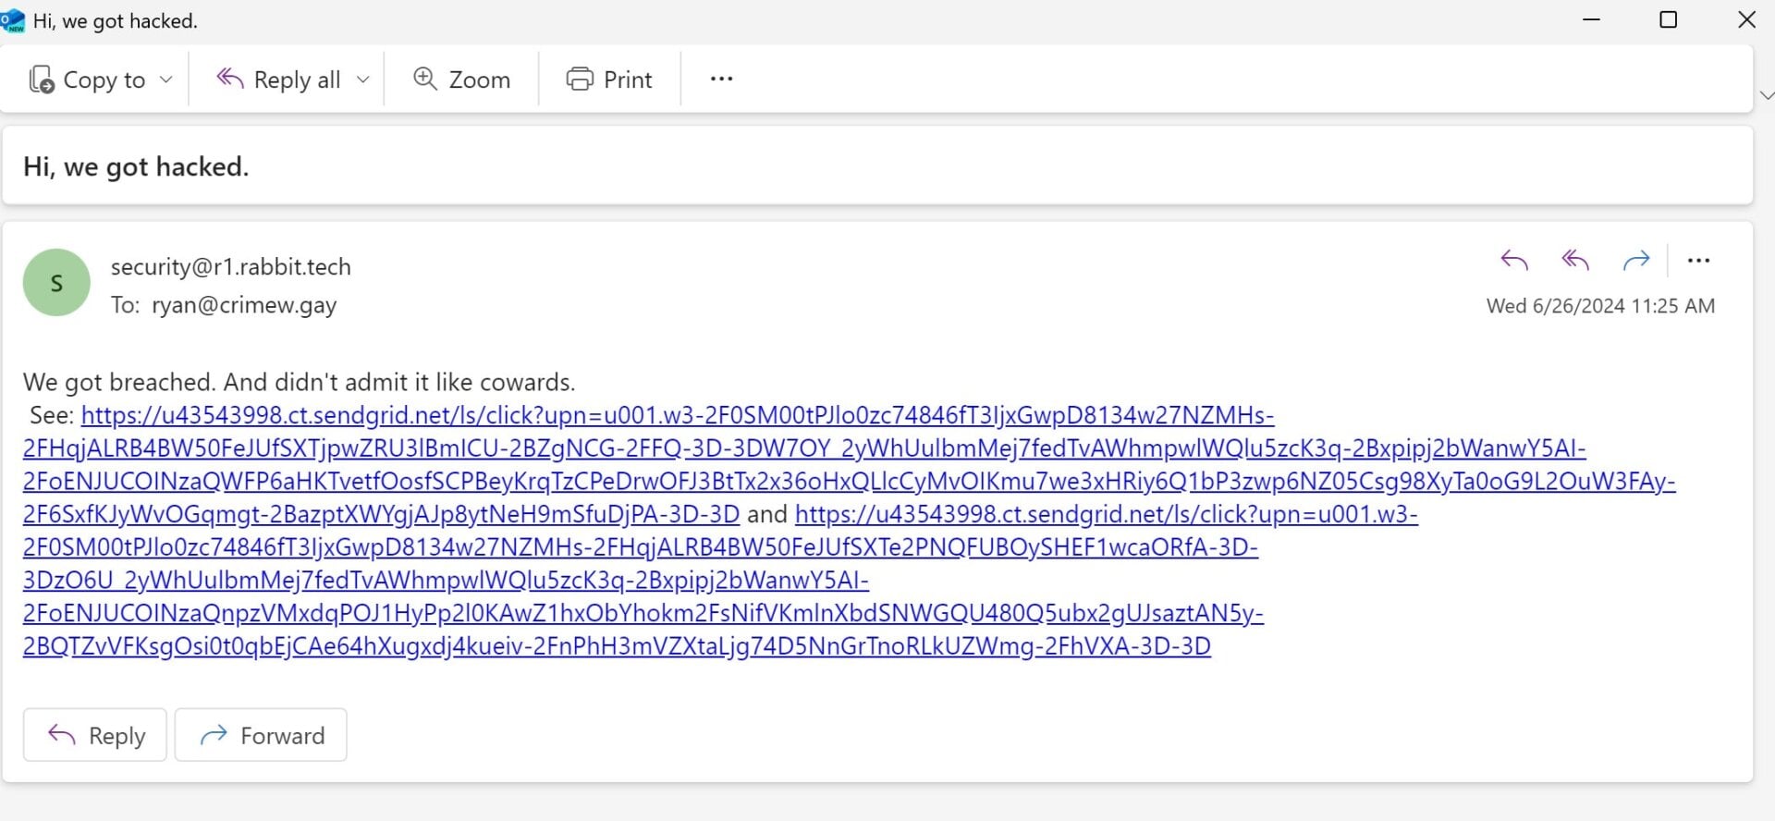Open the Zoom control in toolbar
This screenshot has height=821, width=1775.
tap(461, 80)
